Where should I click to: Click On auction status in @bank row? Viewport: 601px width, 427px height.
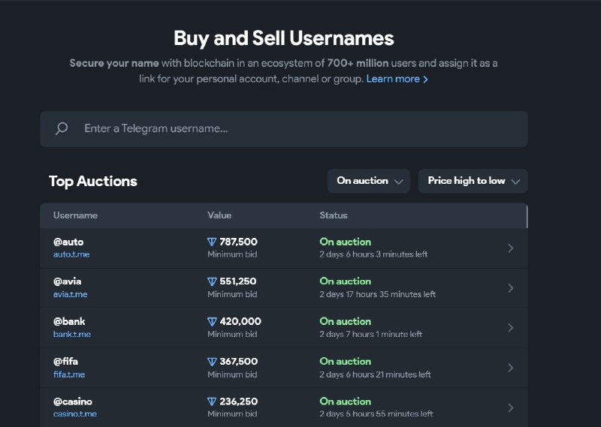pyautogui.click(x=346, y=322)
